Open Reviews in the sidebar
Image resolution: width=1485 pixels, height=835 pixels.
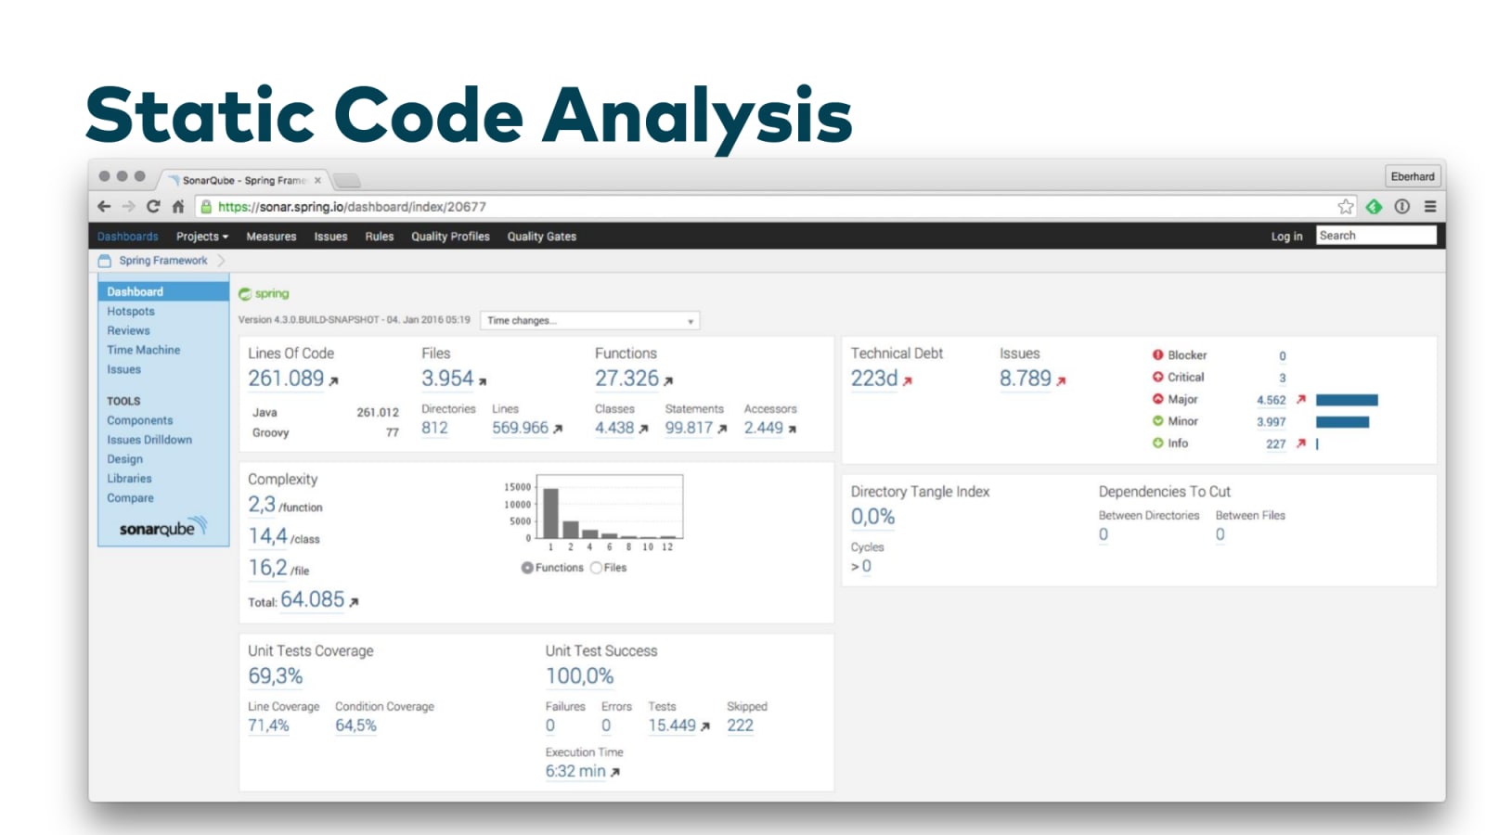click(128, 331)
